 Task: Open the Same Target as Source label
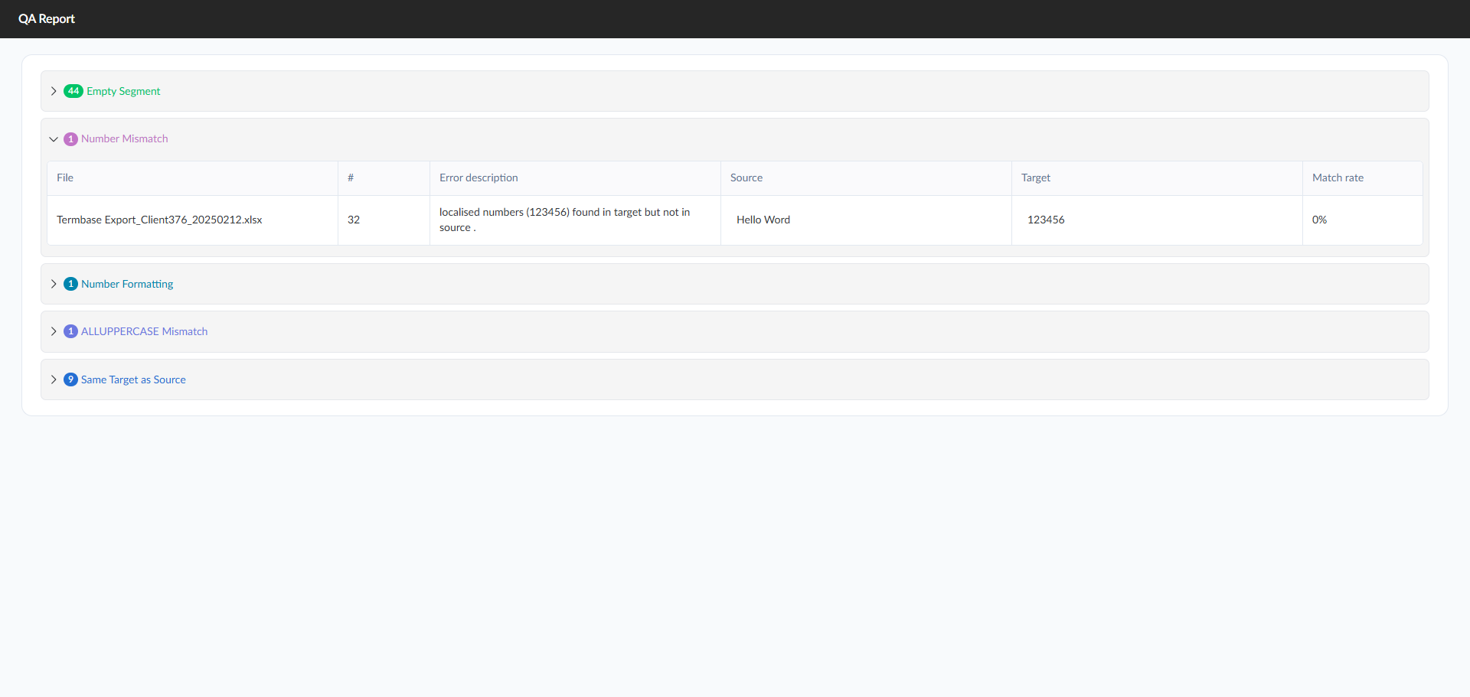coord(133,379)
